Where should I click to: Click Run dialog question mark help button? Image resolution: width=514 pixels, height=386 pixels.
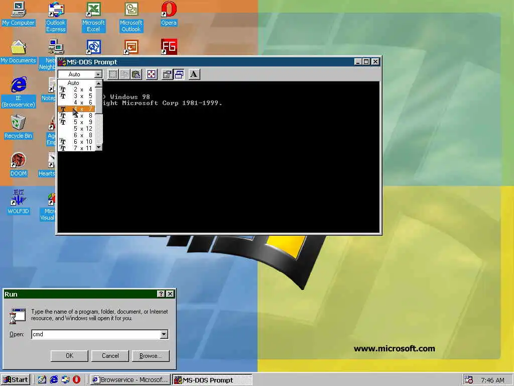coord(161,294)
